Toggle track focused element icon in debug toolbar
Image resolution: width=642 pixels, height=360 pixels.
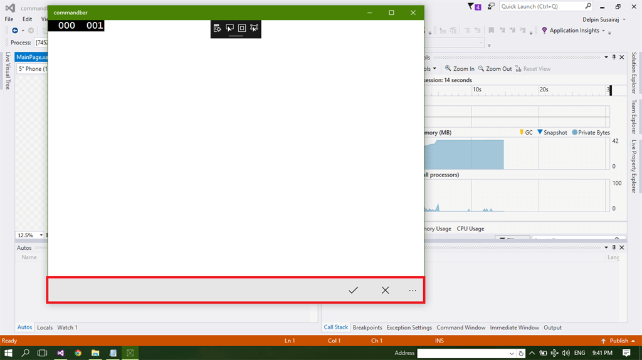[255, 28]
